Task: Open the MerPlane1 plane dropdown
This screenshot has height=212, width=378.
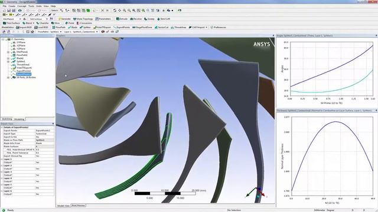Action: pos(20,19)
